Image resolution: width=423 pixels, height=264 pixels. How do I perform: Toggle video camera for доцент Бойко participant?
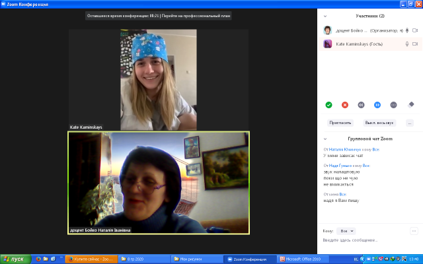(x=415, y=30)
